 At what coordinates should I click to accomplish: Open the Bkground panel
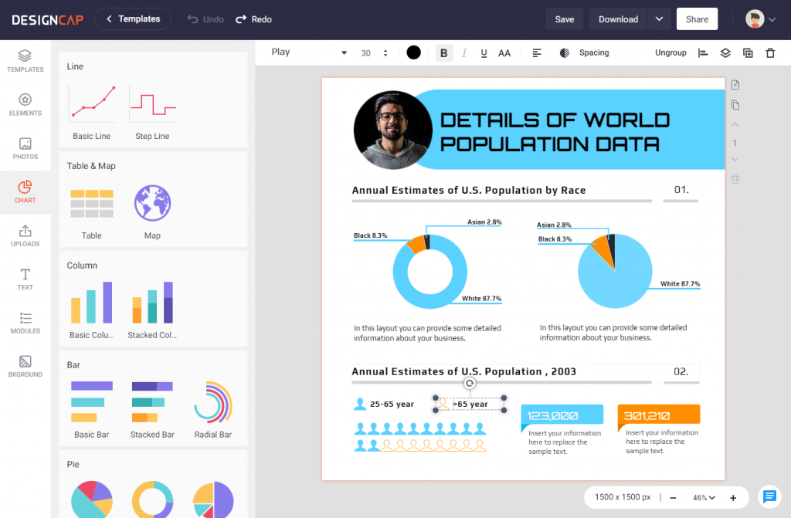coord(25,364)
